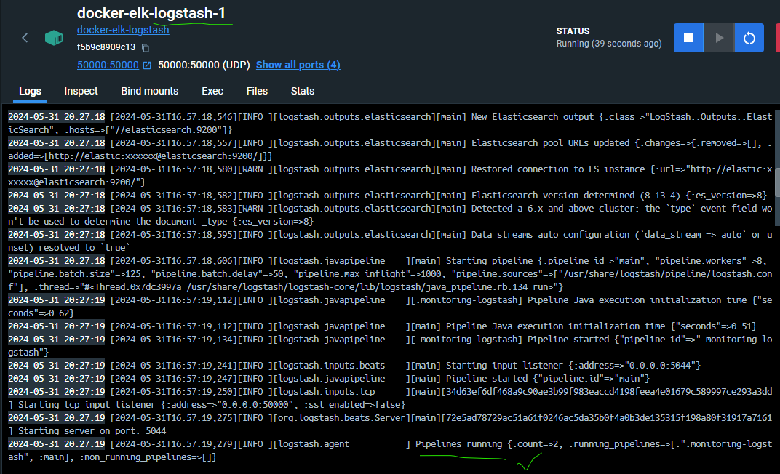Viewport: 780px width, 474px height.
Task: View the Stats tab
Action: pos(303,91)
